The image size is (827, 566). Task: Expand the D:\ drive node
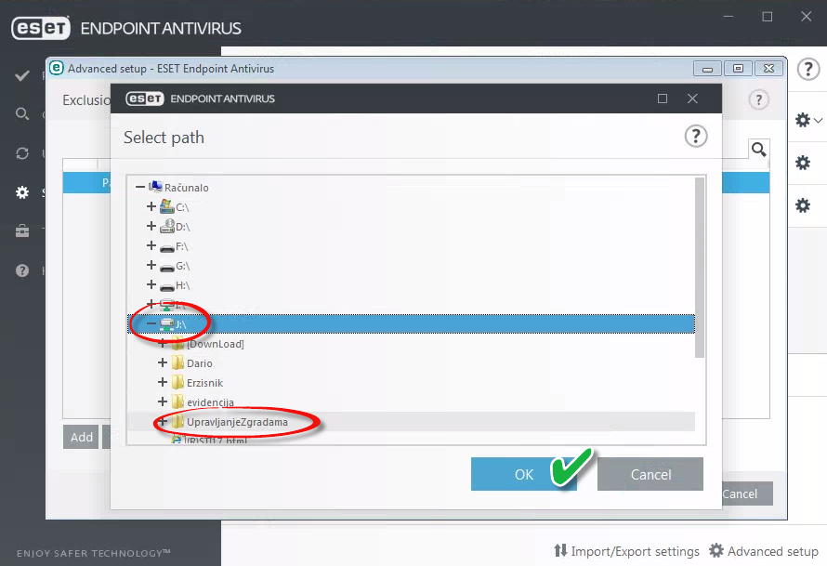pyautogui.click(x=151, y=226)
